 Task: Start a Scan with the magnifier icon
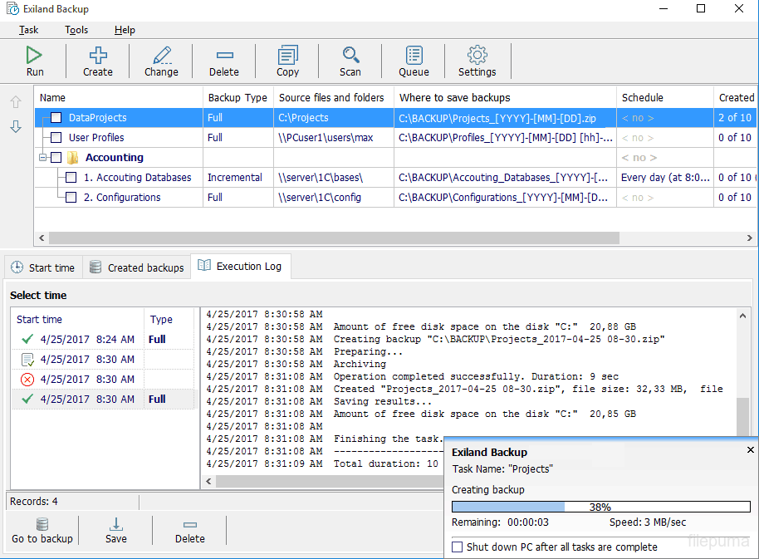coord(350,56)
